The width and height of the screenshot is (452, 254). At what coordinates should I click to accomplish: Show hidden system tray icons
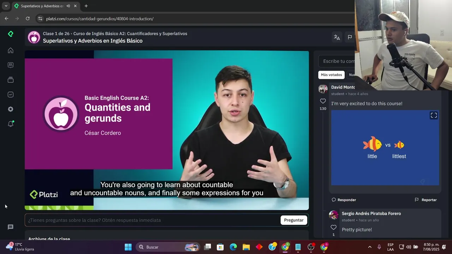[370, 247]
